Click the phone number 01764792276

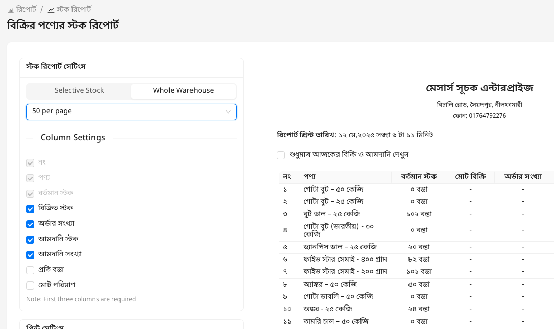486,115
